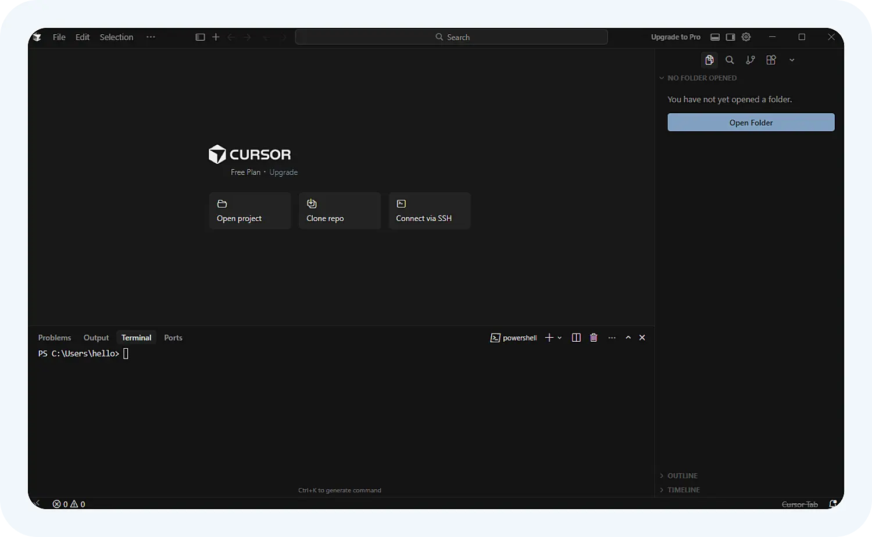
Task: Toggle the left sidebar layout icon
Action: pyautogui.click(x=200, y=37)
